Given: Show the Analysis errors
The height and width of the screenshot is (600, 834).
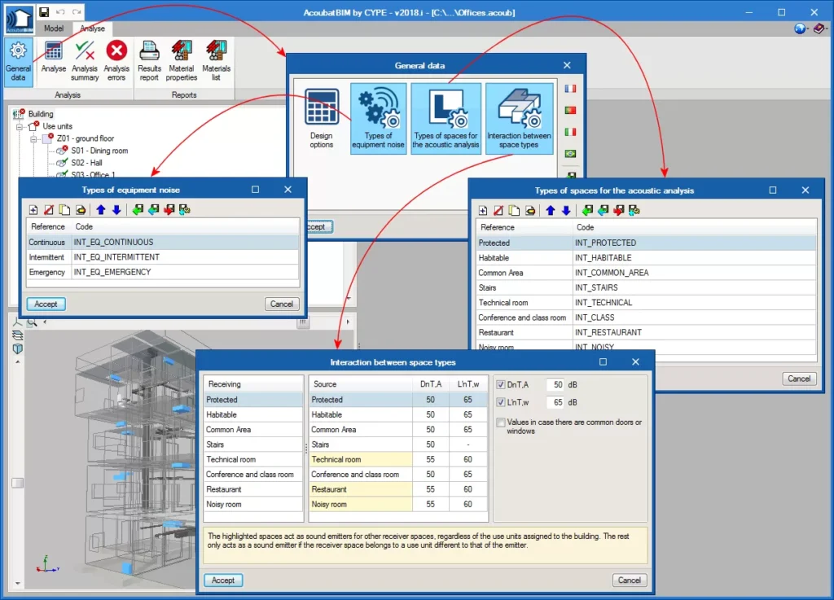Looking at the screenshot, I should pos(116,60).
